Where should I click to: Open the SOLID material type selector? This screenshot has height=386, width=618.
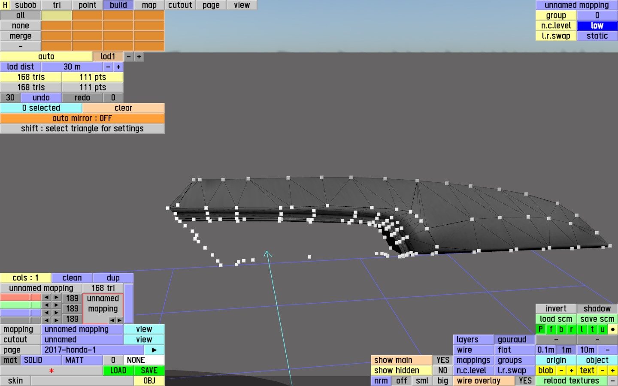(x=41, y=360)
